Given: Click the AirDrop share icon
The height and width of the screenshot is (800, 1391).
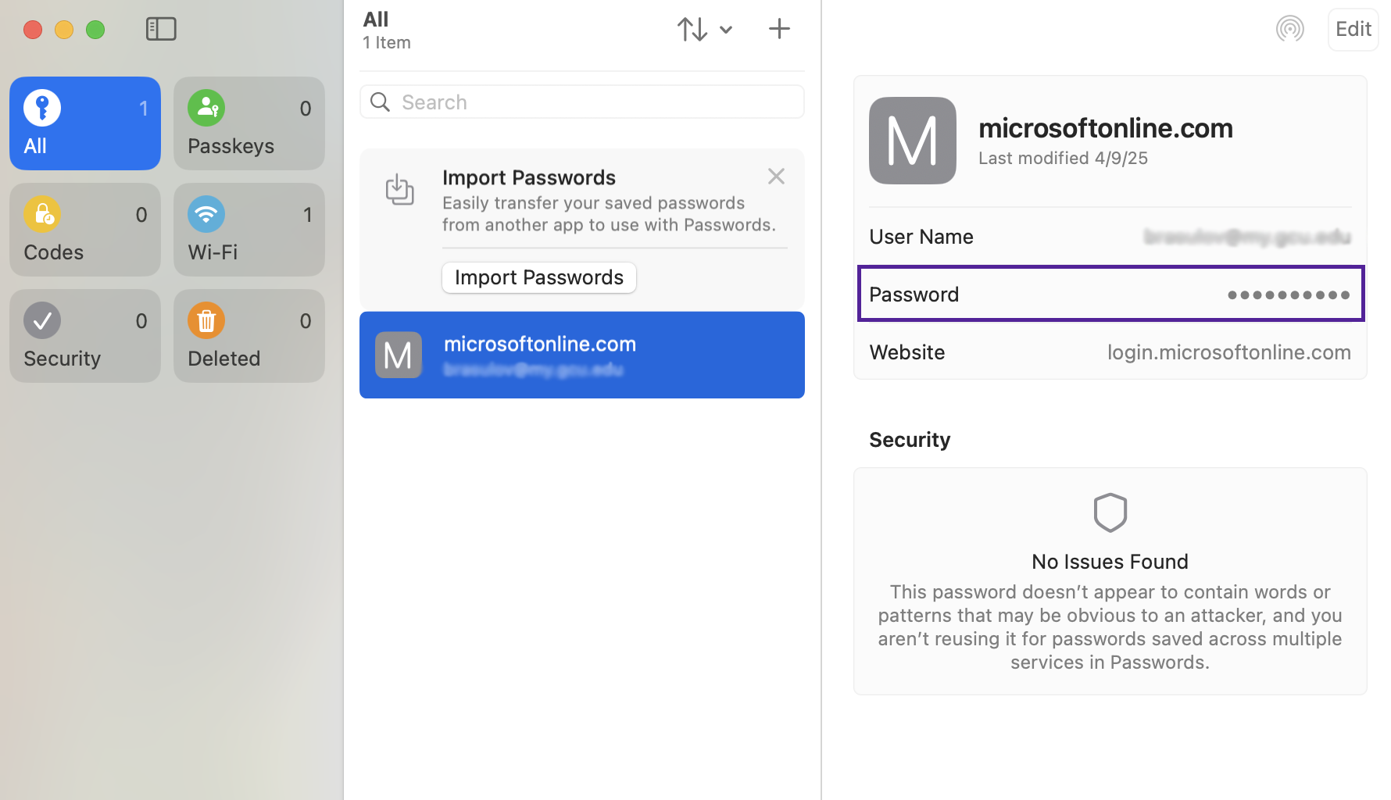Looking at the screenshot, I should click(x=1289, y=30).
